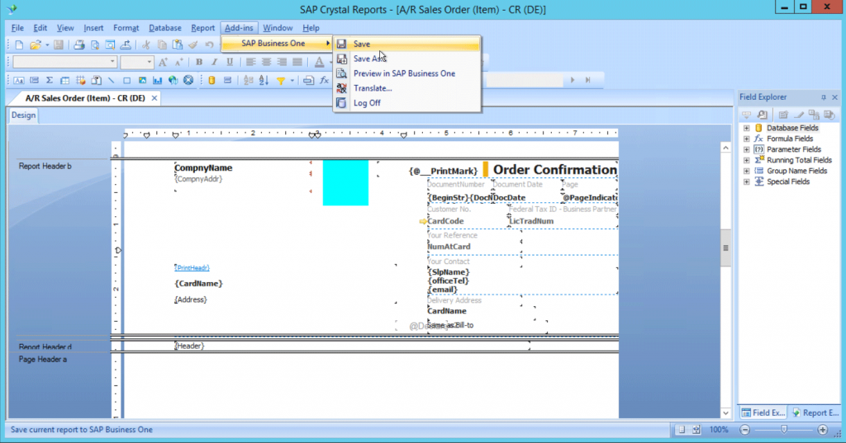Click the cyan picture box in header
The width and height of the screenshot is (846, 443).
click(346, 182)
